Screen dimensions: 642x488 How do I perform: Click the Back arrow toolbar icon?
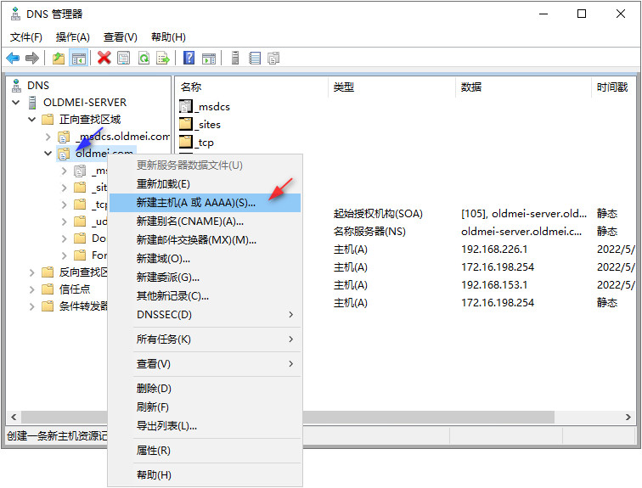(x=13, y=58)
